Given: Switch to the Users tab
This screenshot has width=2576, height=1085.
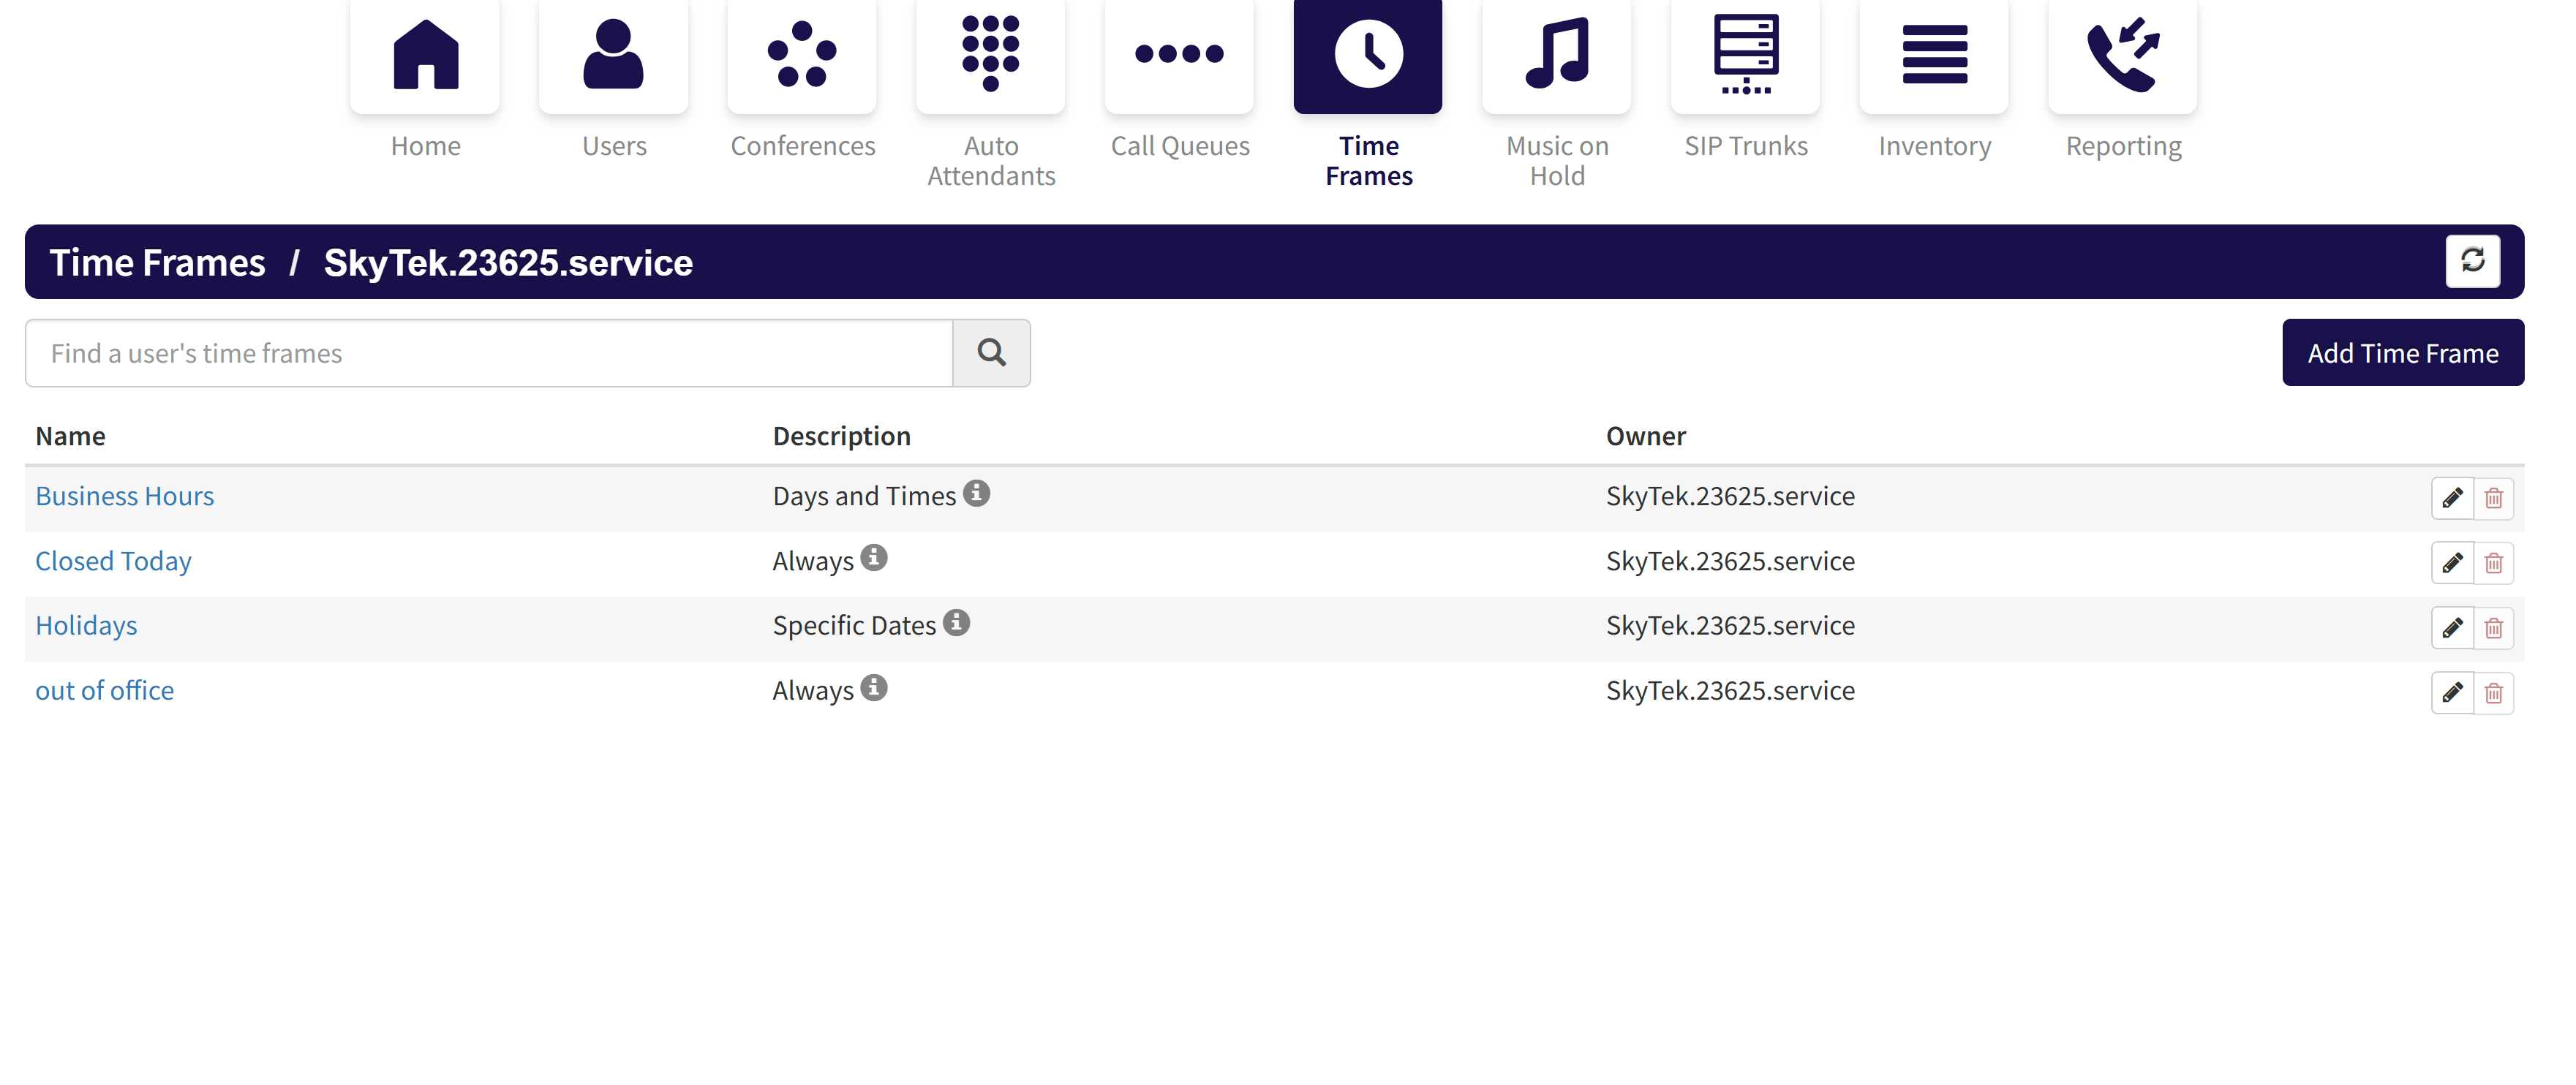Looking at the screenshot, I should 613,56.
